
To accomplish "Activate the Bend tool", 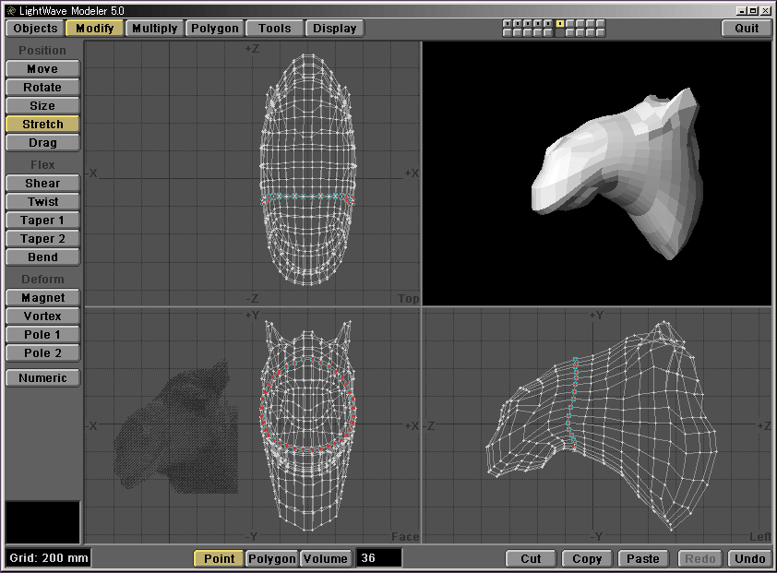I will [x=42, y=257].
